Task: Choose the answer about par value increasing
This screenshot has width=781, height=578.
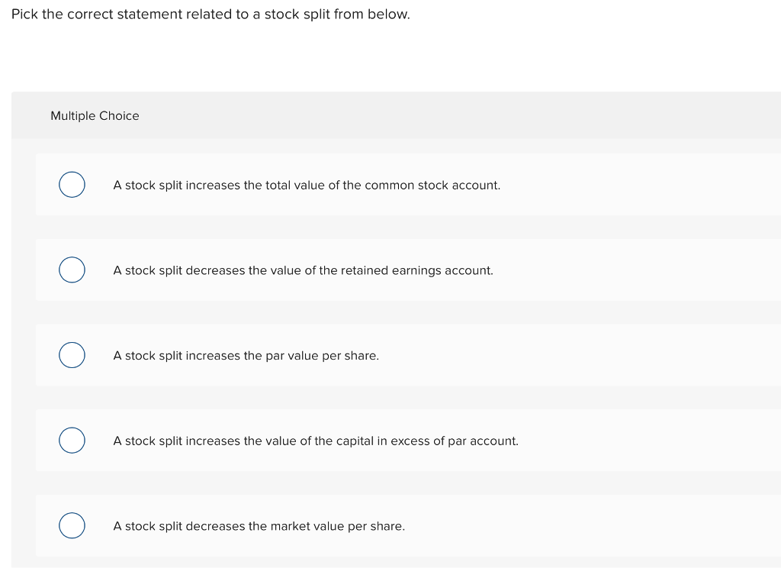Action: pos(246,356)
